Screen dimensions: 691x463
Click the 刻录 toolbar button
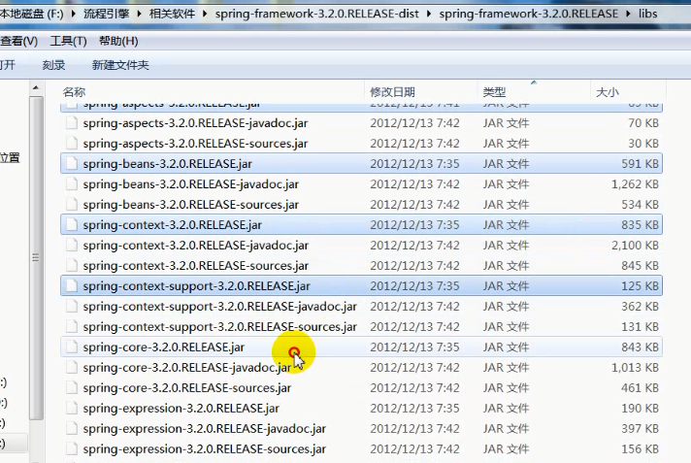pyautogui.click(x=53, y=65)
